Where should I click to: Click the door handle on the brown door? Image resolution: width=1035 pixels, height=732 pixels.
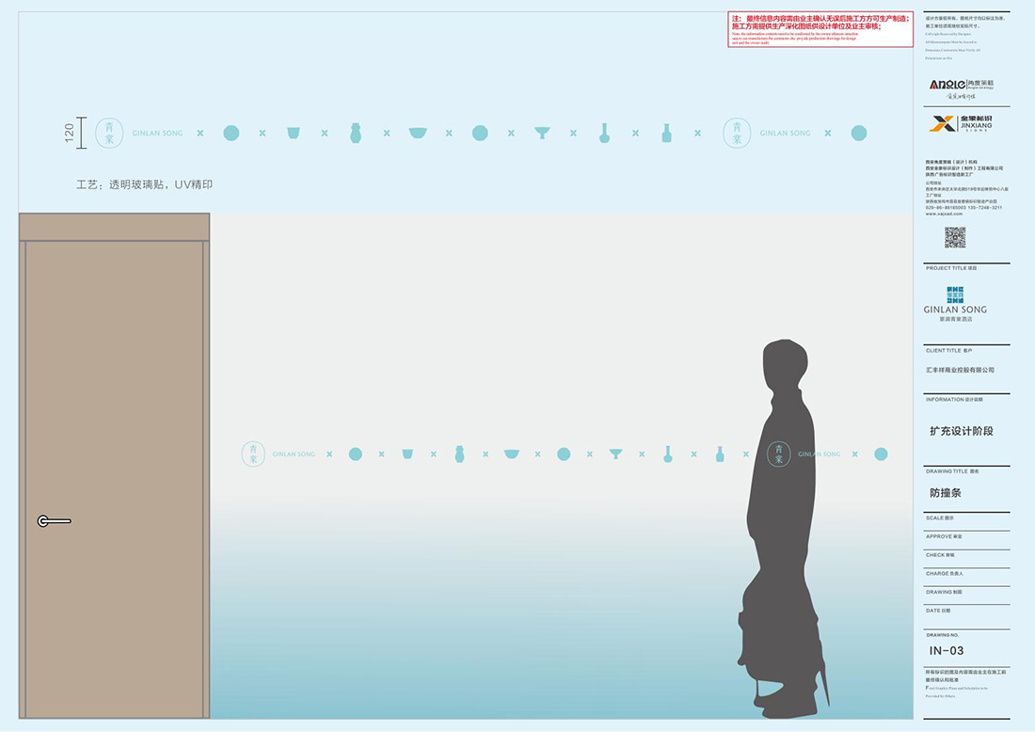53,521
